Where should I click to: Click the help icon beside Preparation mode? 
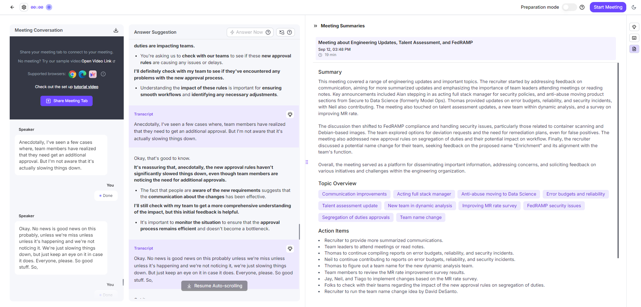(x=582, y=7)
